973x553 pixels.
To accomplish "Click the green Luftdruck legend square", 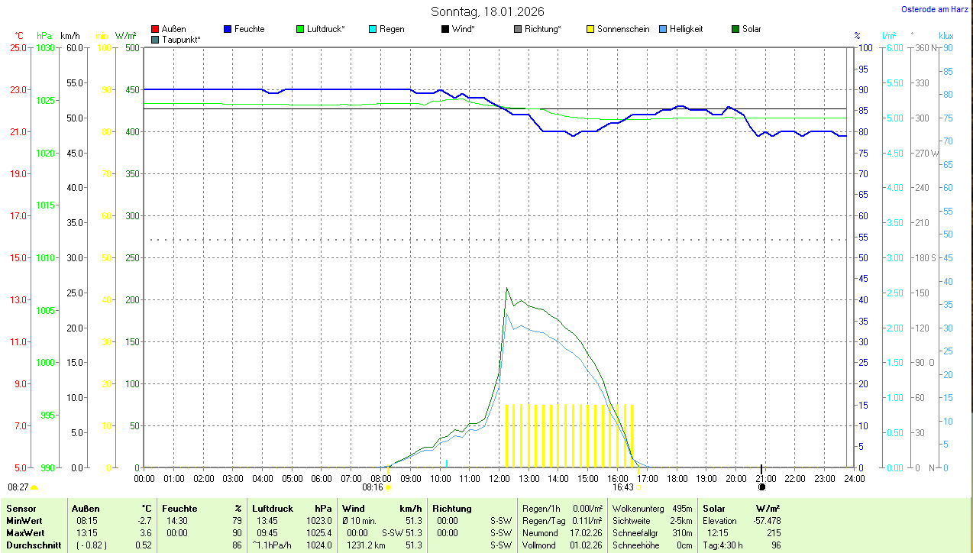I will (x=300, y=29).
